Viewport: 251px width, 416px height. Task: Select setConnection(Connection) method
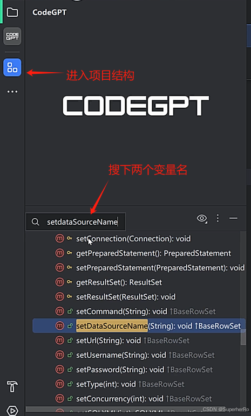point(133,239)
